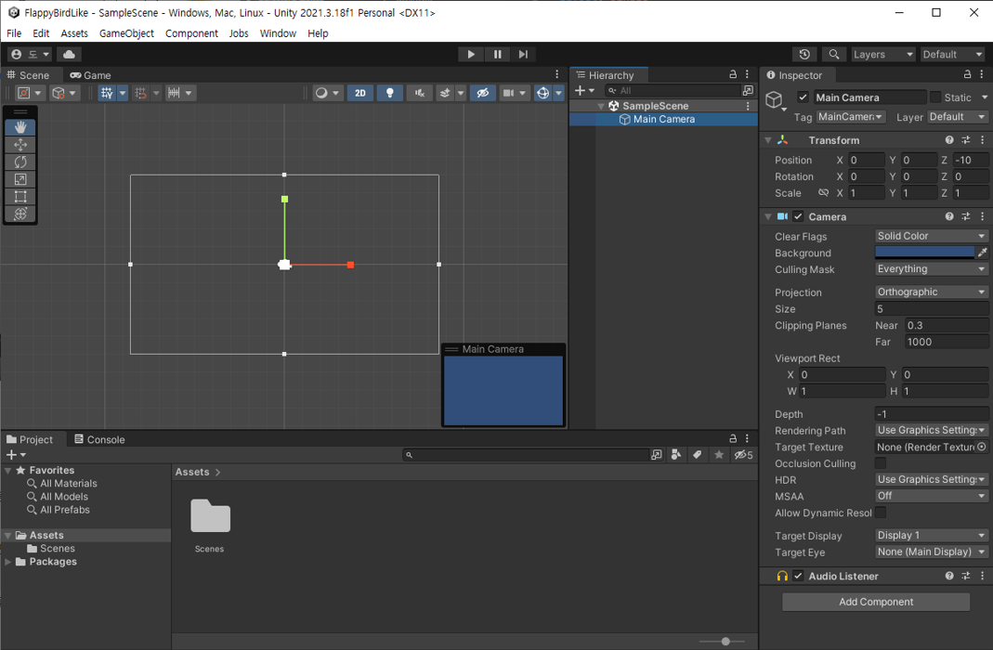Image resolution: width=993 pixels, height=650 pixels.
Task: Open the draw mode shading dropdown
Action: click(x=327, y=93)
